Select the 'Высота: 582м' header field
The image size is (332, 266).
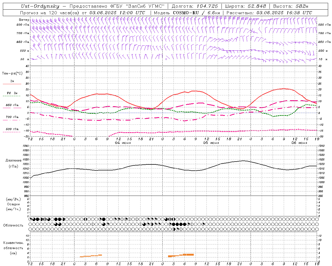click(x=291, y=6)
